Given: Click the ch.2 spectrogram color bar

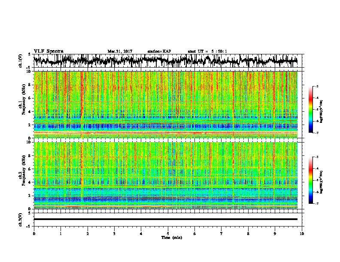Looking at the screenshot, I should point(310,180).
